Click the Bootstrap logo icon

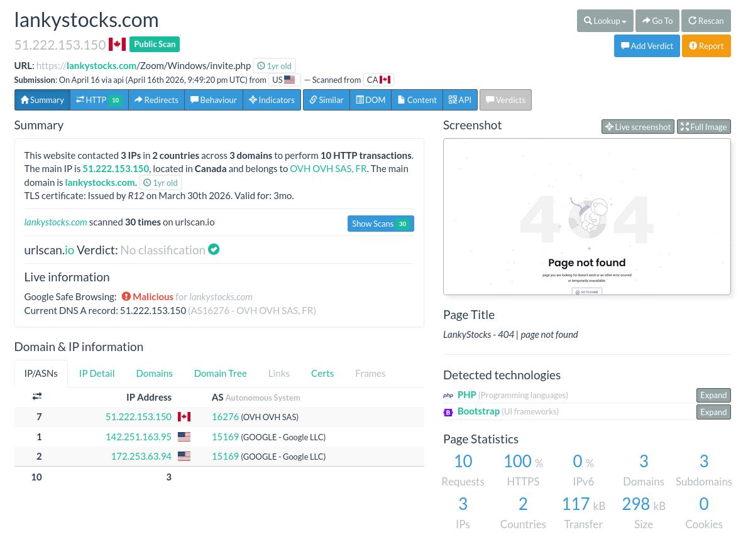point(448,412)
